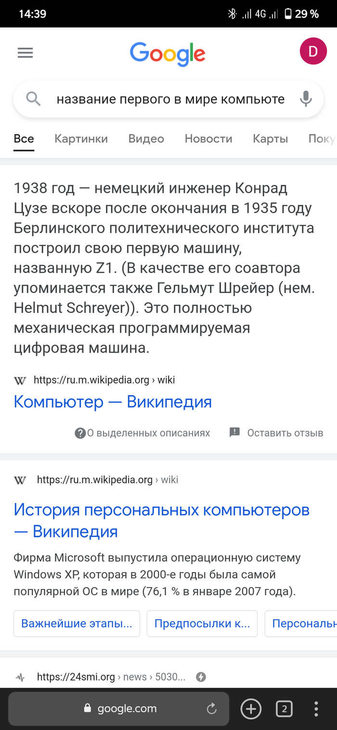This screenshot has width=337, height=730.
Task: Reload the page in address bar
Action: (x=211, y=708)
